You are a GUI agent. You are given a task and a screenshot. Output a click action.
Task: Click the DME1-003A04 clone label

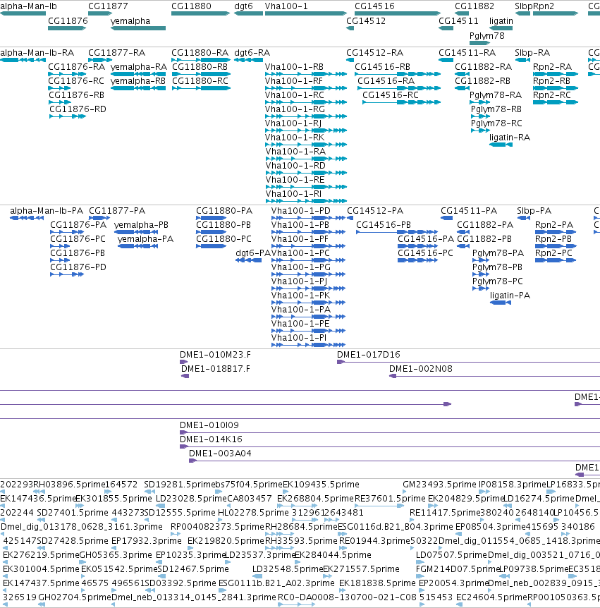tap(220, 454)
